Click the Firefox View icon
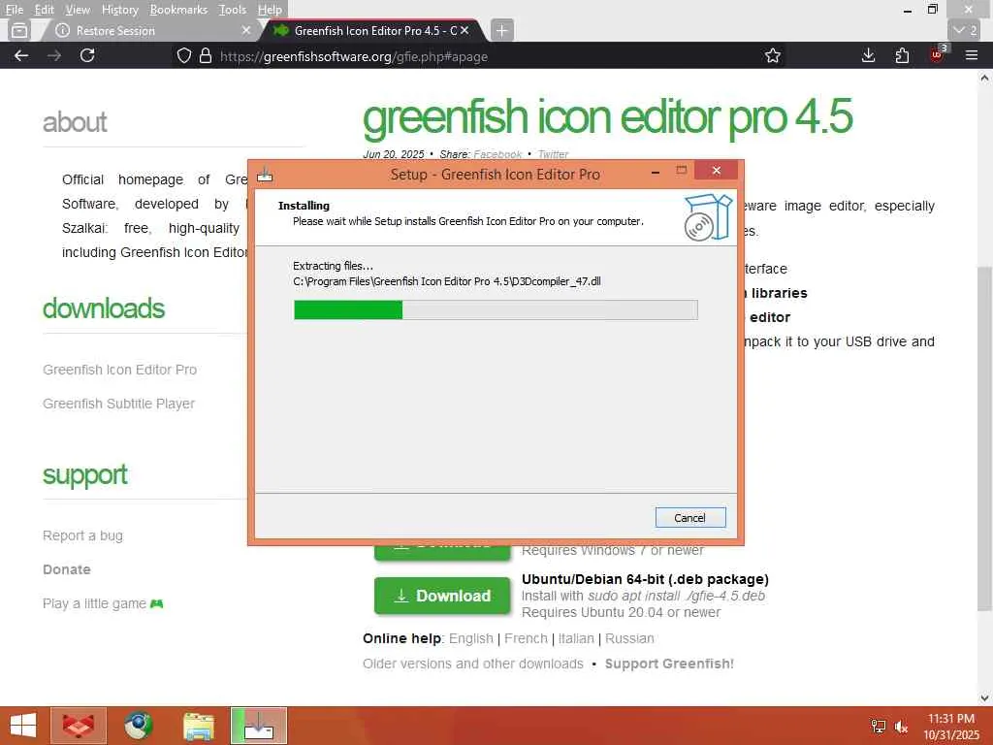This screenshot has width=993, height=745. 19,30
